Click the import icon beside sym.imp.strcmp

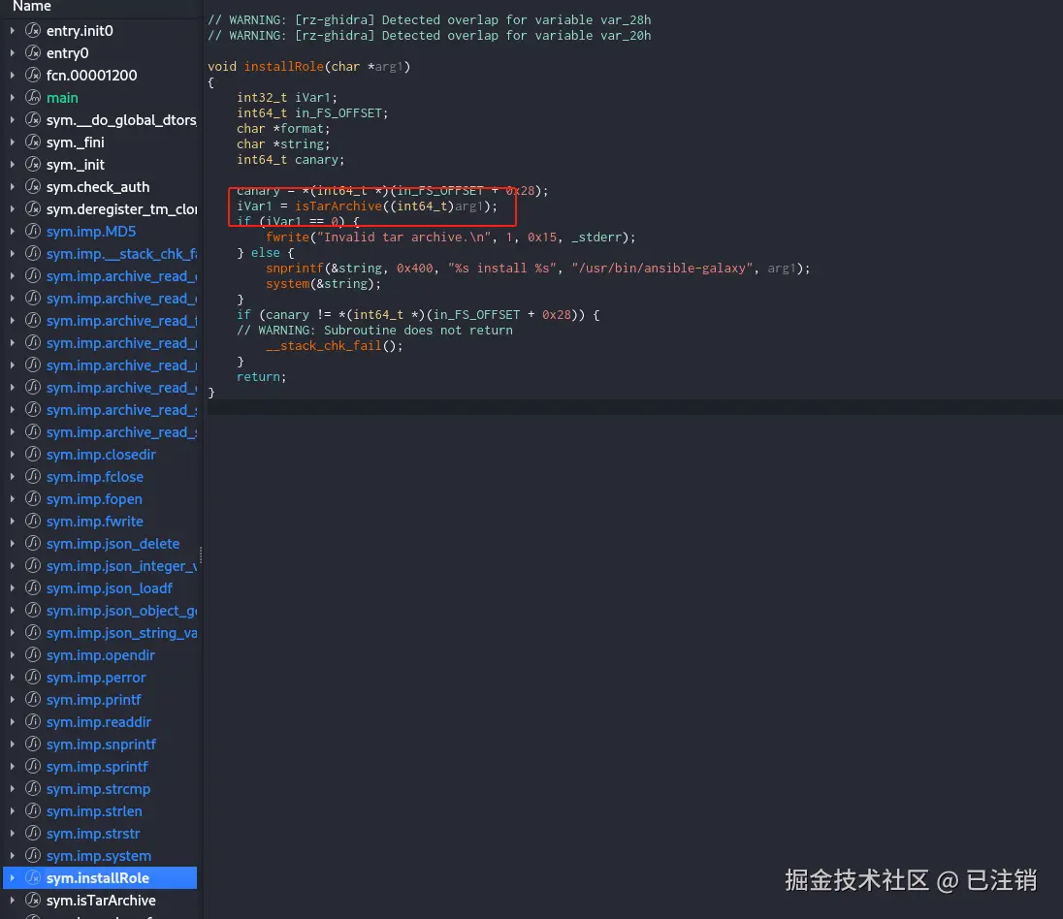[33, 789]
